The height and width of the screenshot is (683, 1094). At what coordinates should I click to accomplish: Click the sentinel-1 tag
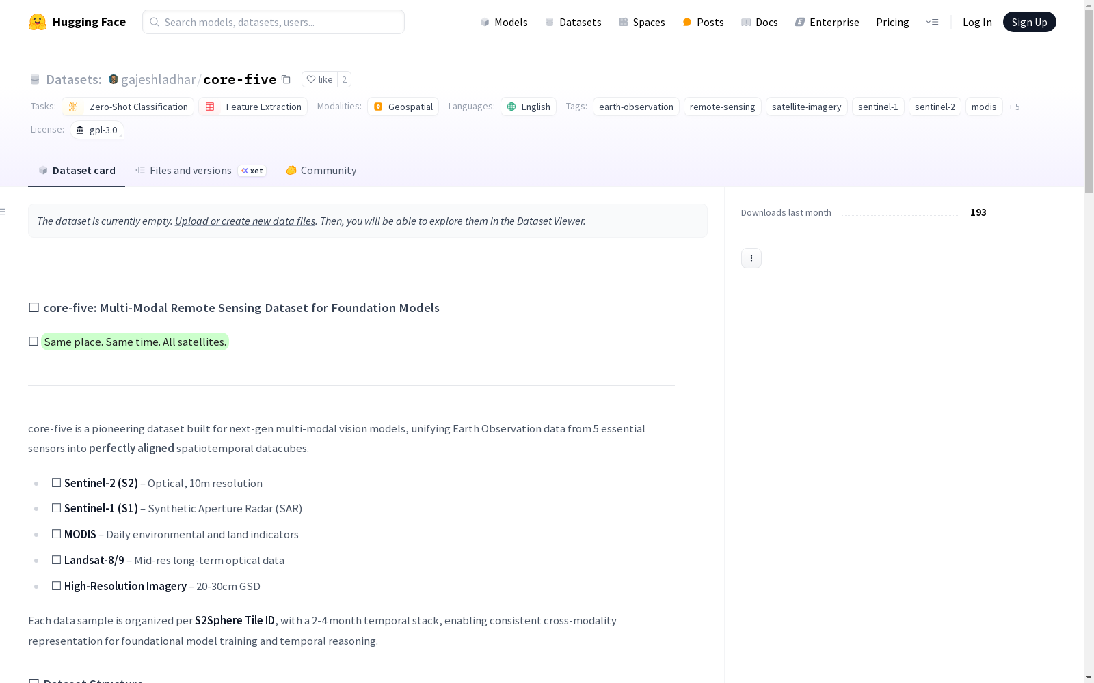pyautogui.click(x=878, y=107)
